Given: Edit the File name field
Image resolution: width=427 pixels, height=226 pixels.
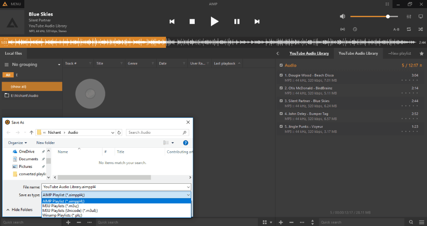Looking at the screenshot, I should coord(116,187).
